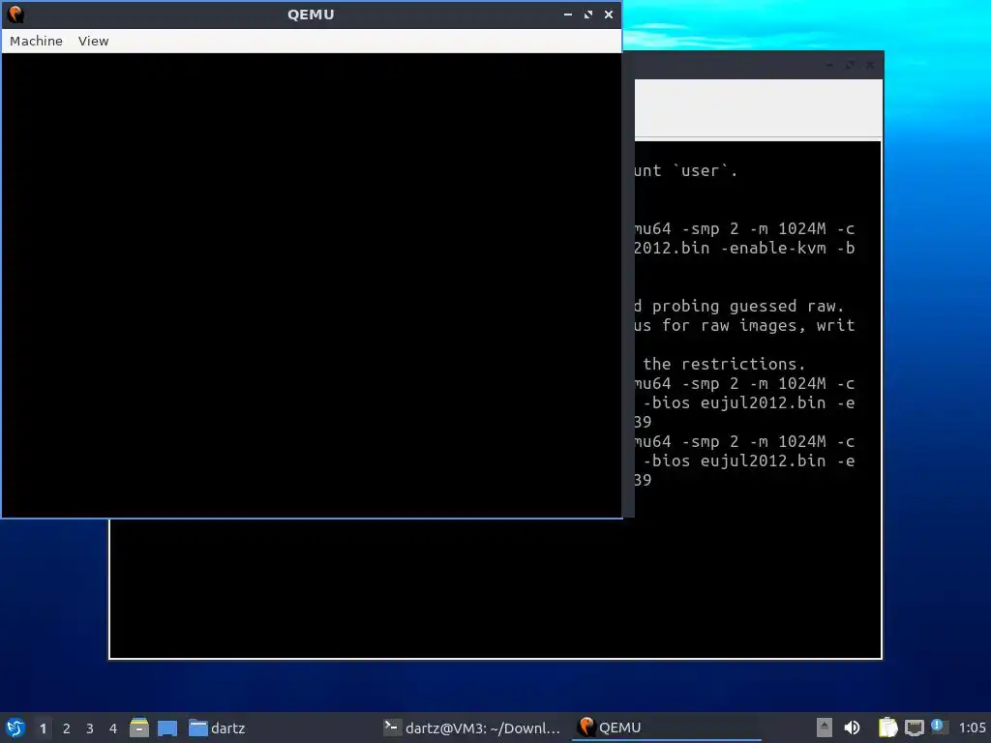Image resolution: width=991 pixels, height=743 pixels.
Task: Open the dartz folder taskbar item
Action: click(218, 728)
